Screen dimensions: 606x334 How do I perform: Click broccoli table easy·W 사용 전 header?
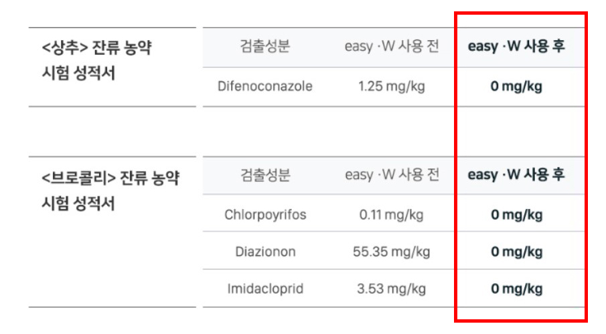click(x=392, y=175)
